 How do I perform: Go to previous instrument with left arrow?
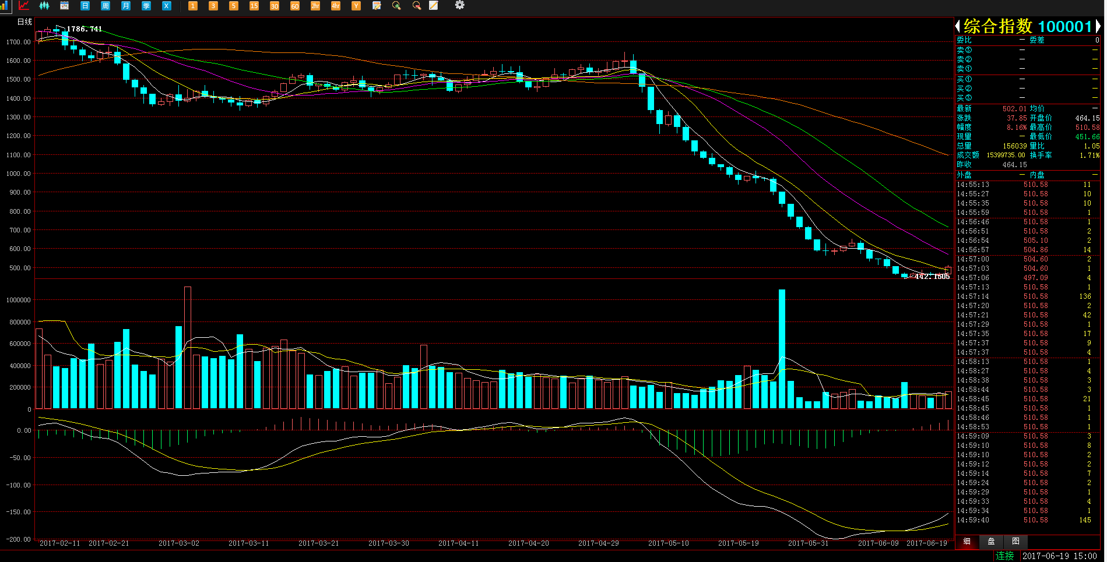[958, 26]
